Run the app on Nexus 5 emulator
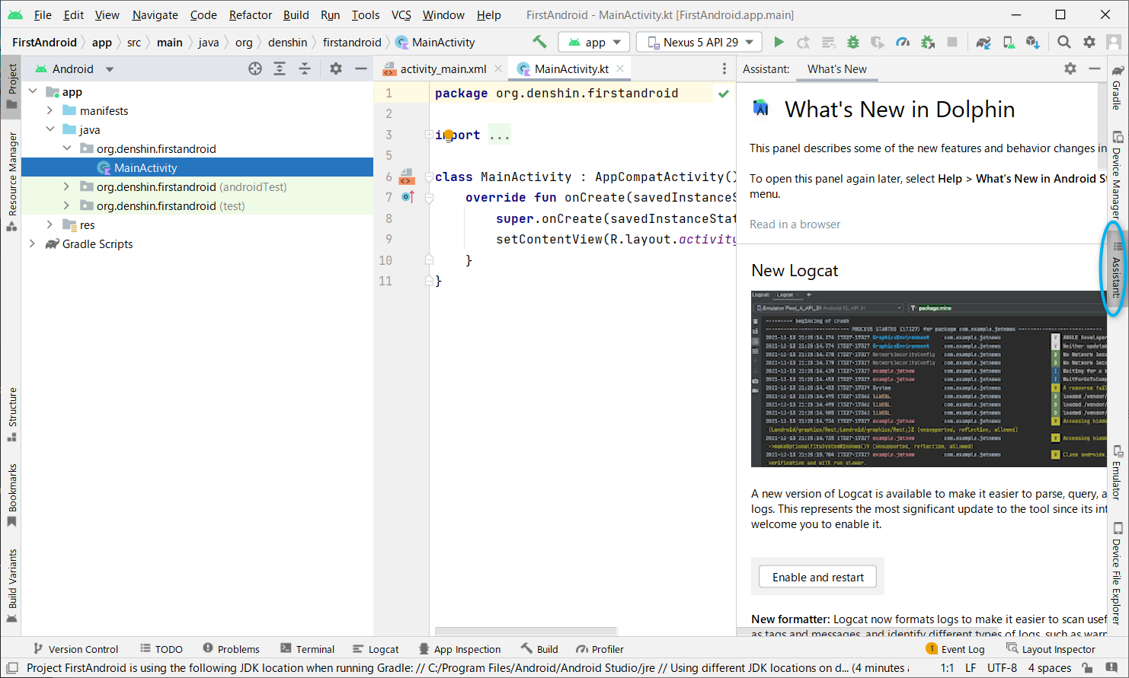1129x678 pixels. [779, 42]
